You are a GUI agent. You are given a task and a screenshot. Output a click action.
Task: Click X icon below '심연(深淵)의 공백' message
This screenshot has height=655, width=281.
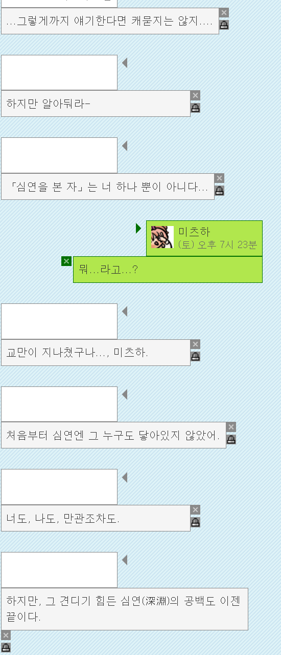[6, 636]
